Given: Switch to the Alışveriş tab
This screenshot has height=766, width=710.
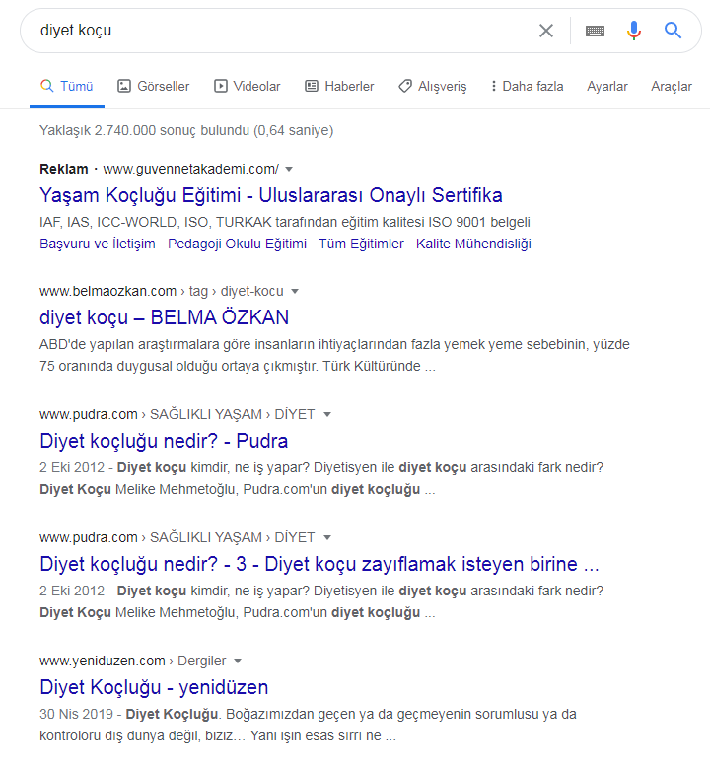Looking at the screenshot, I should [433, 87].
